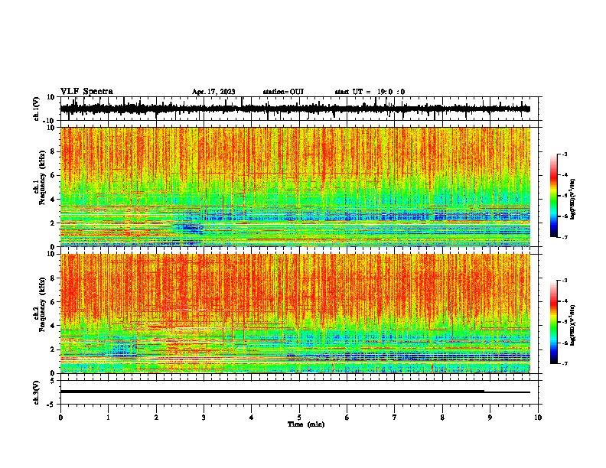Click time axis tick label "6"
This screenshot has width=606, height=468.
347,418
